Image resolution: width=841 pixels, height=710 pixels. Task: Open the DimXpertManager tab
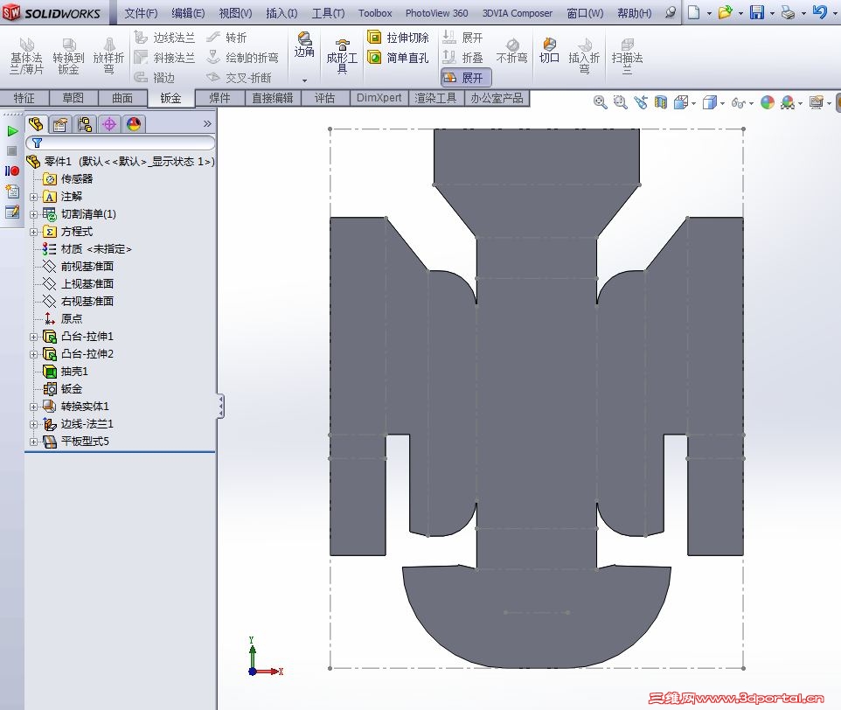point(109,124)
